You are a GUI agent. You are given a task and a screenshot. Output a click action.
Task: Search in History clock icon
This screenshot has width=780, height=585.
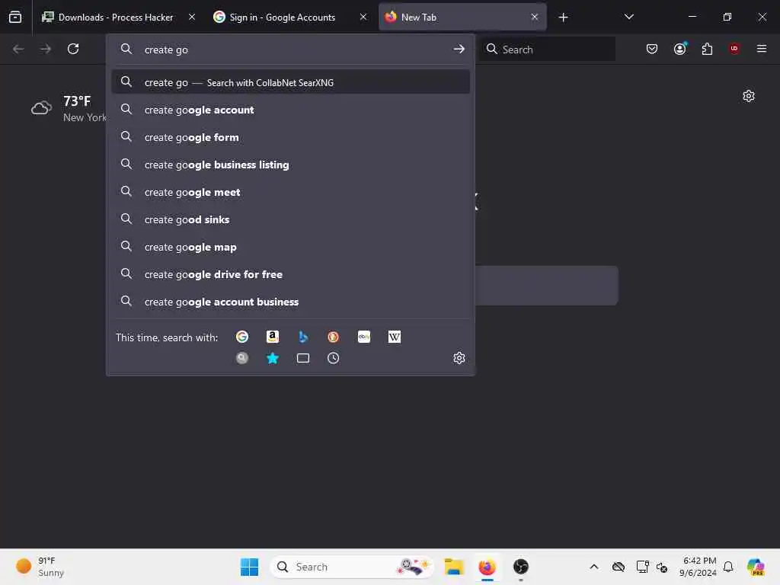(334, 358)
